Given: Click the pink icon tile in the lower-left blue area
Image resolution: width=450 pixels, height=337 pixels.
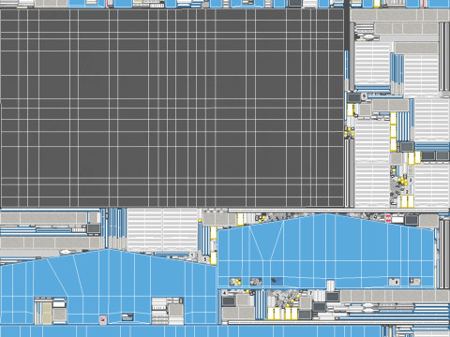Looking at the screenshot, I should click(103, 320).
